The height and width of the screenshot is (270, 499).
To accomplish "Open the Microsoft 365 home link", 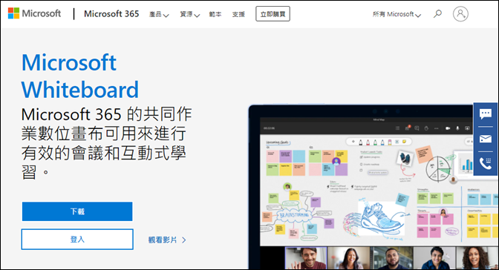I will (x=111, y=14).
